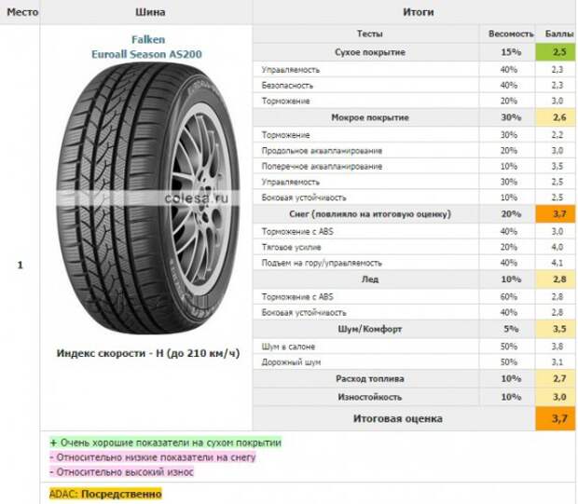Click the orange Снег category score cell
Screen dimensions: 578x504
[x=557, y=214]
